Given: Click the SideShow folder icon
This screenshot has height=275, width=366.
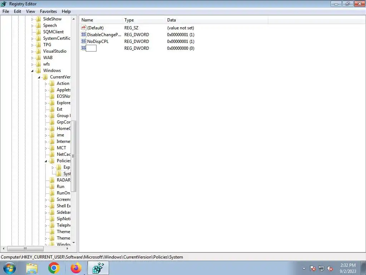Looking at the screenshot, I should (x=38, y=19).
